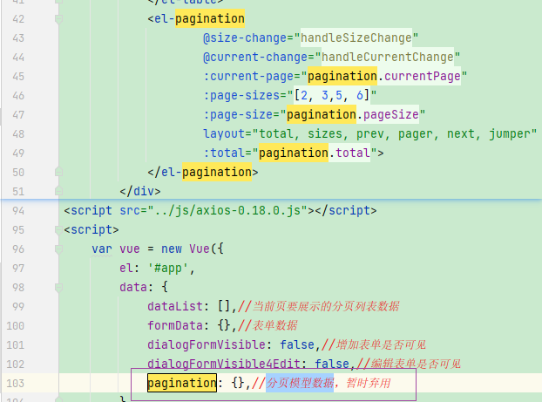The width and height of the screenshot is (542, 402).
Task: Click highlighted pagination in opening el-pagination tag
Action: point(210,18)
